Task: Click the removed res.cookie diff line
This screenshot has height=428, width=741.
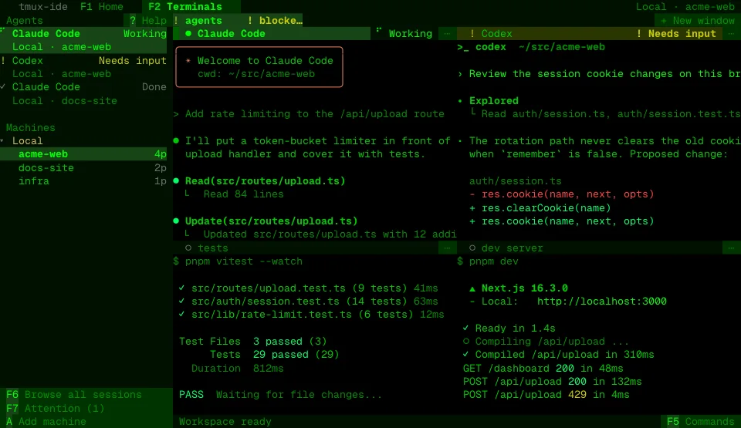Action: click(x=561, y=194)
